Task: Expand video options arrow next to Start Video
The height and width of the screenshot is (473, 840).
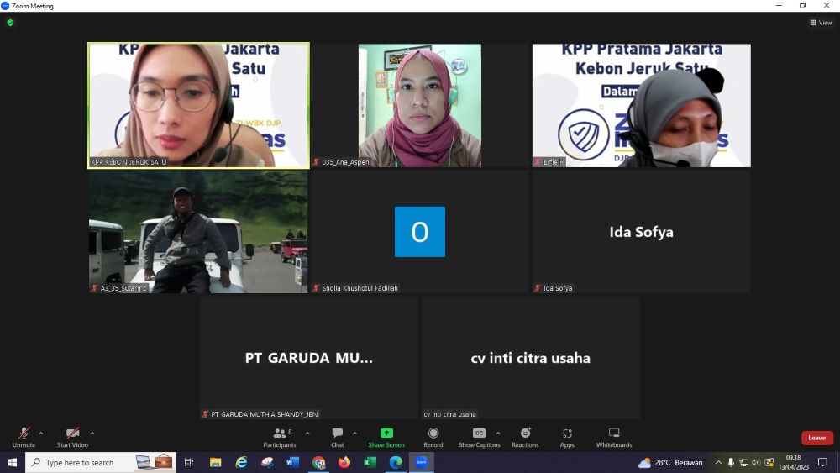Action: pos(92,434)
